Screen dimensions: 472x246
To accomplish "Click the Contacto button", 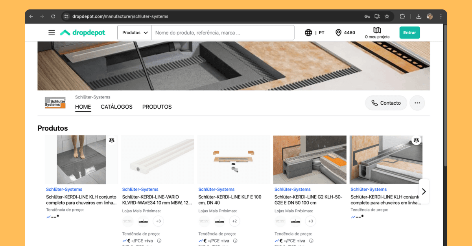I will point(385,103).
